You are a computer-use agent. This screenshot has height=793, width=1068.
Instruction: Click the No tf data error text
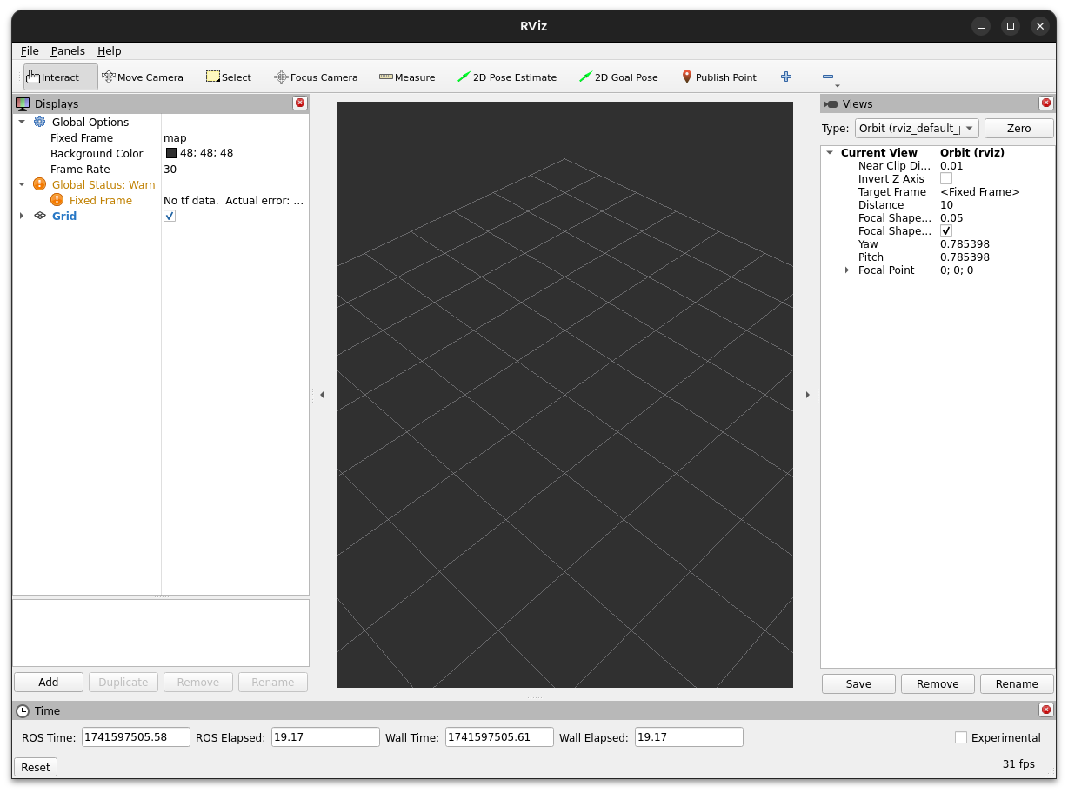click(233, 200)
